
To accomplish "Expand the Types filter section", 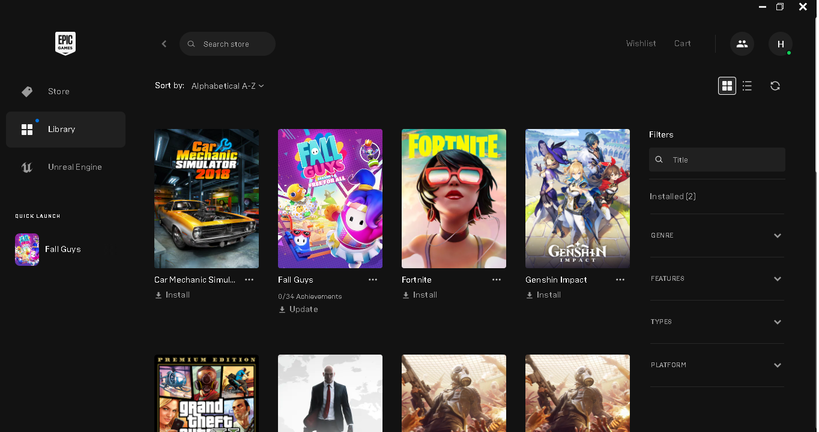I will coord(718,322).
